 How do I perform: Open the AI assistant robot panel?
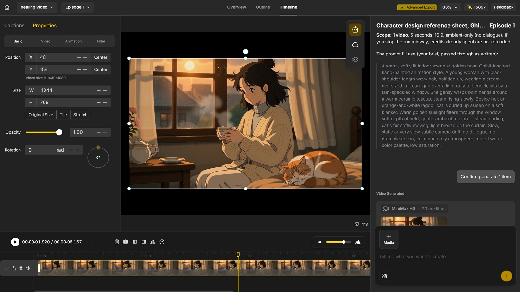pos(355,30)
